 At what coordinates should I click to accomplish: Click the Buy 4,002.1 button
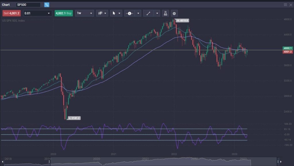64,13
